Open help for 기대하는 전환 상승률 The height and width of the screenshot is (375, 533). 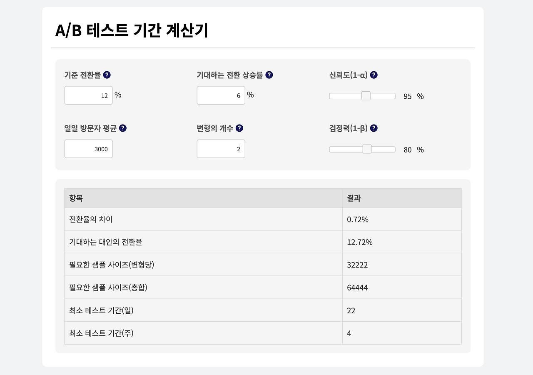(x=269, y=75)
